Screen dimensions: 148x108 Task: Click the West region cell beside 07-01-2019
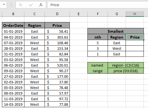tap(34, 43)
